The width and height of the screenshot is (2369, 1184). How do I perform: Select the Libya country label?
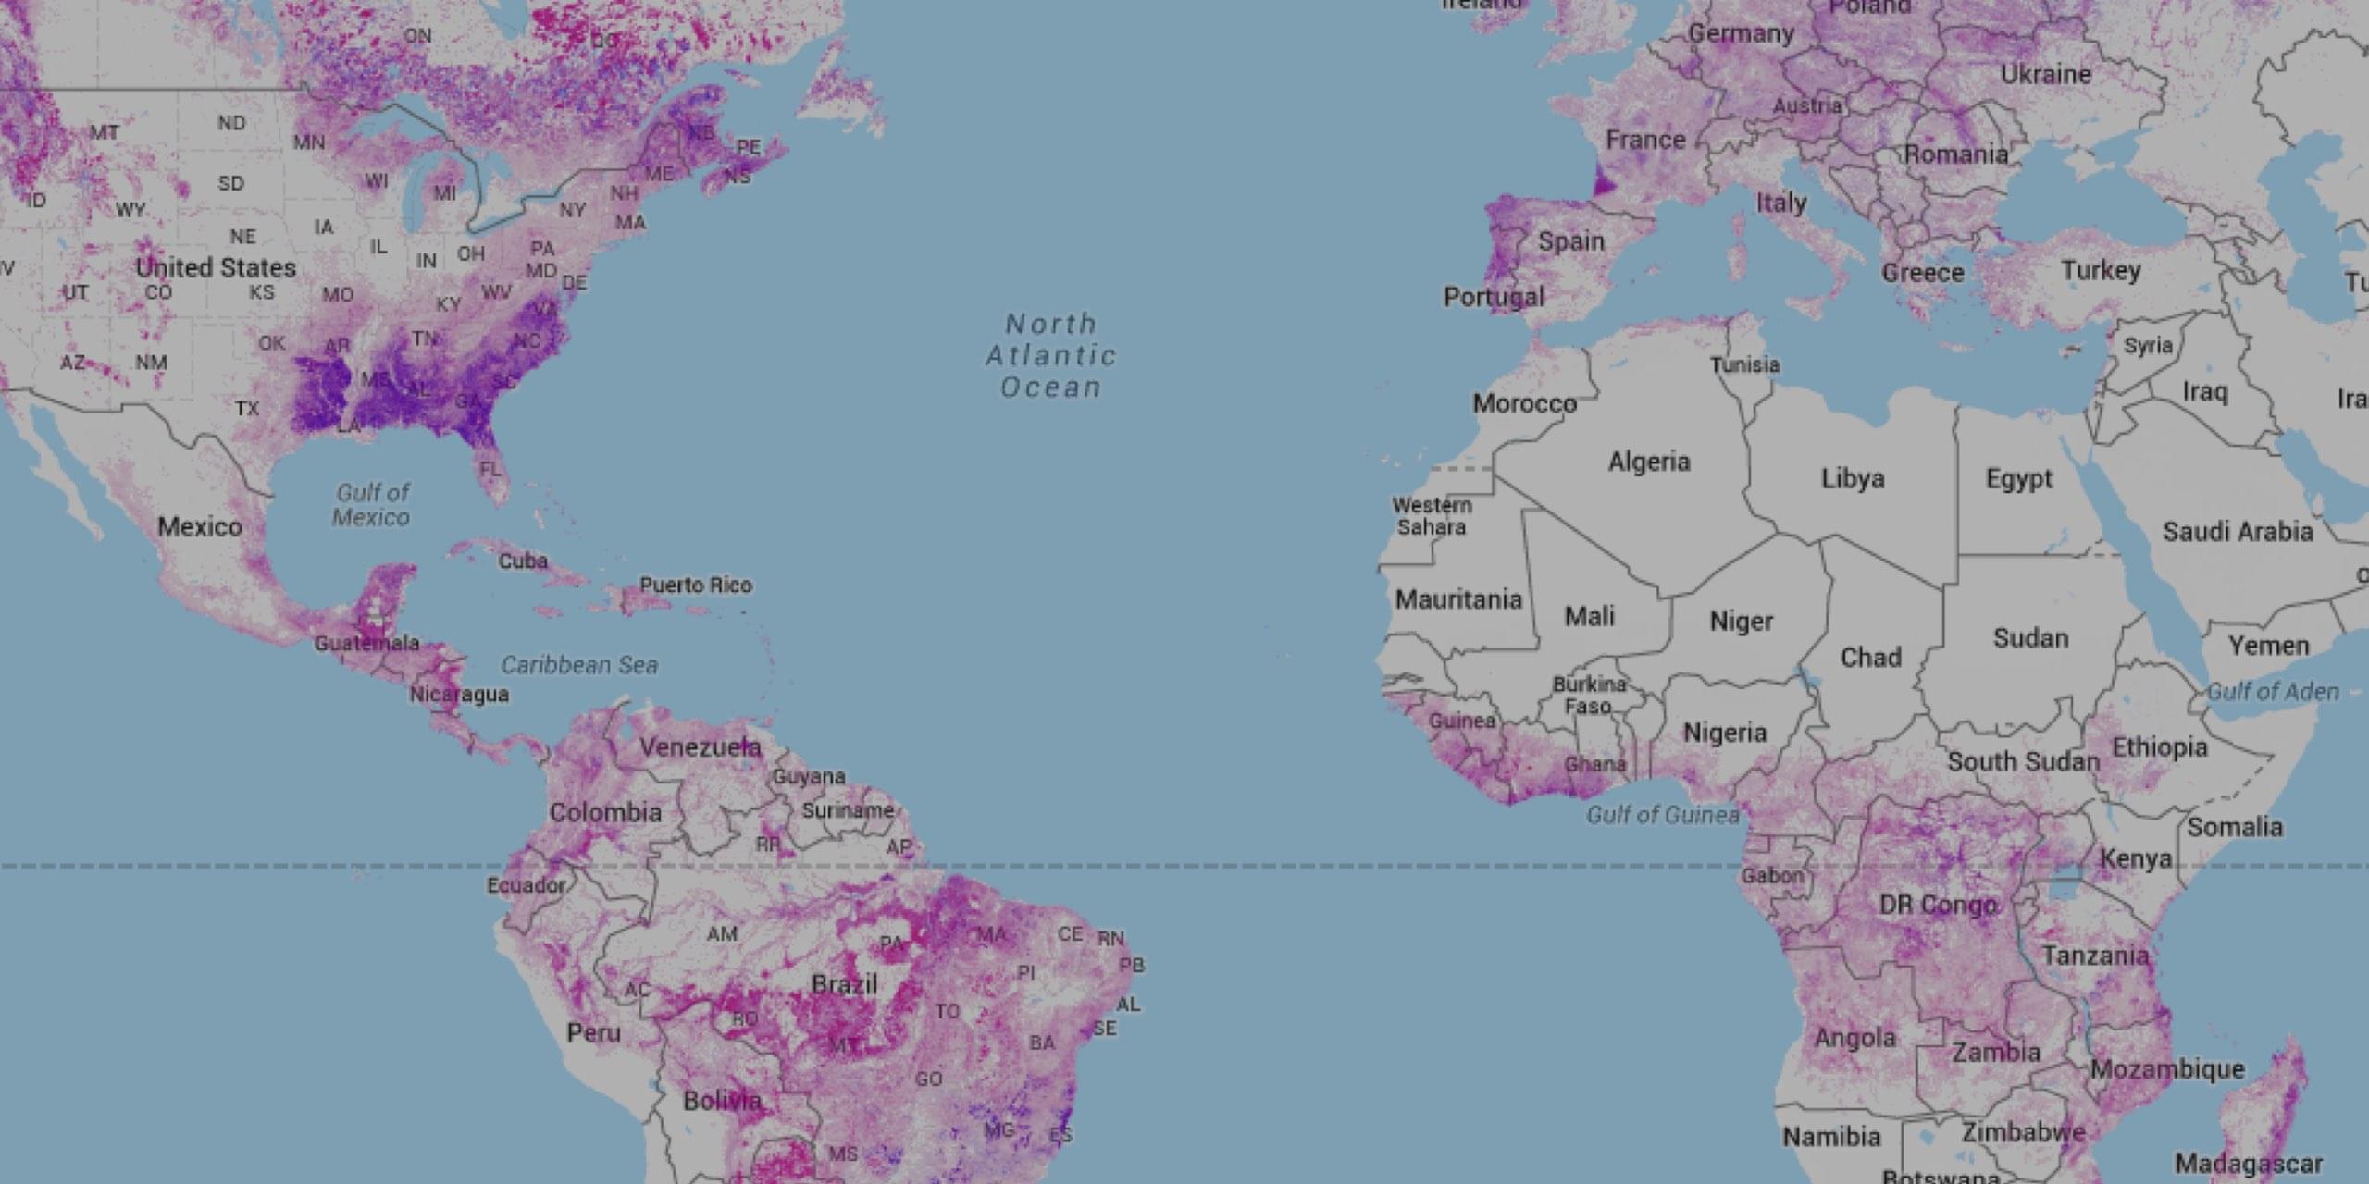coord(1853,478)
